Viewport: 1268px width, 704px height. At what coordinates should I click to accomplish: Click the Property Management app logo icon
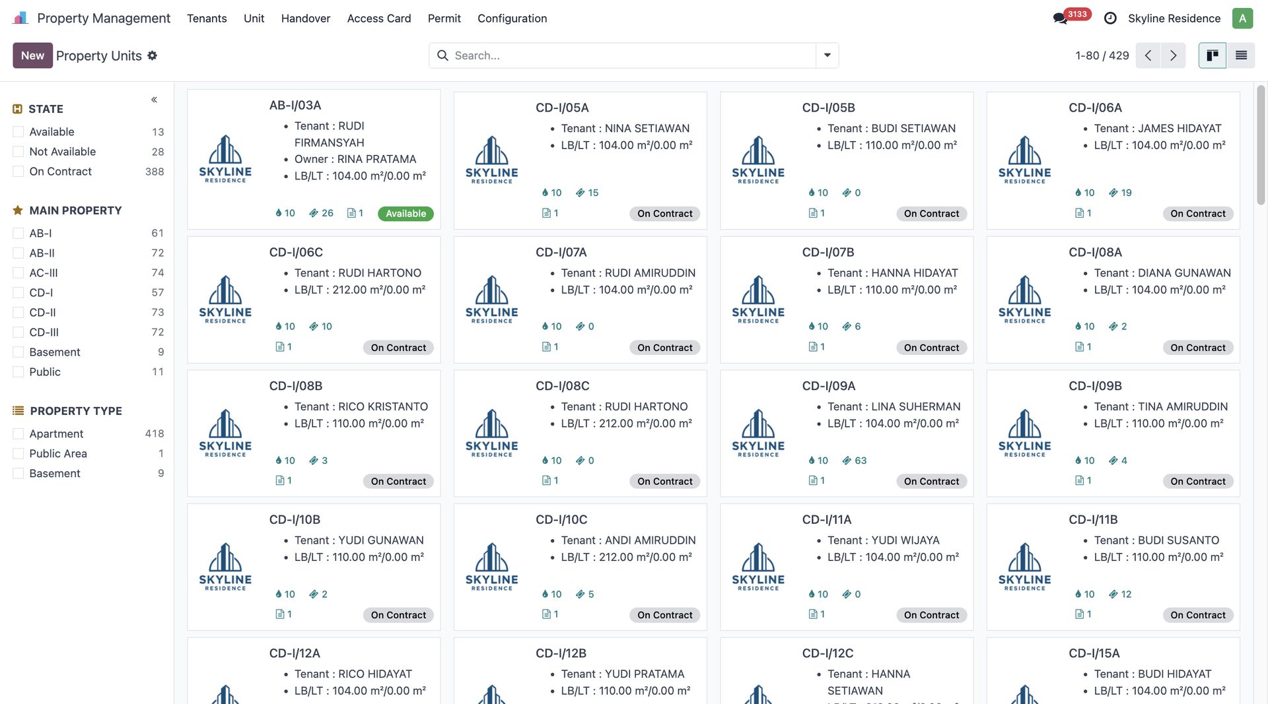pyautogui.click(x=20, y=18)
